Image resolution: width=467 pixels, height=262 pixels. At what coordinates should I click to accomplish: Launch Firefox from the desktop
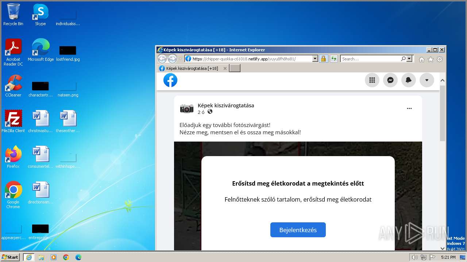tap(13, 157)
